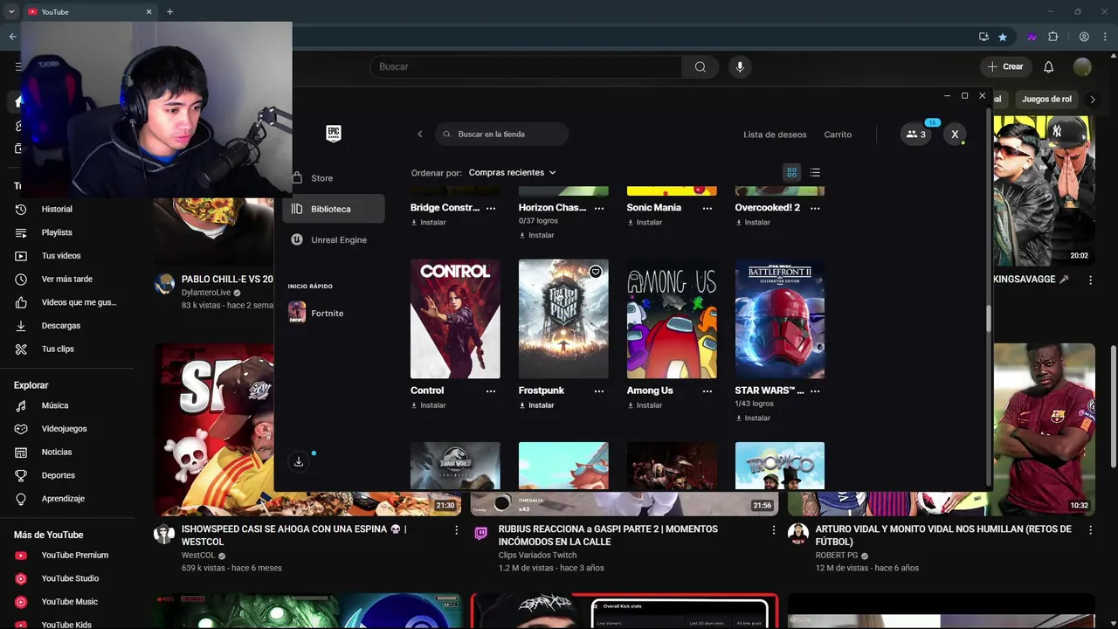The width and height of the screenshot is (1118, 629).
Task: Open Store in Epic sidebar
Action: [333, 178]
